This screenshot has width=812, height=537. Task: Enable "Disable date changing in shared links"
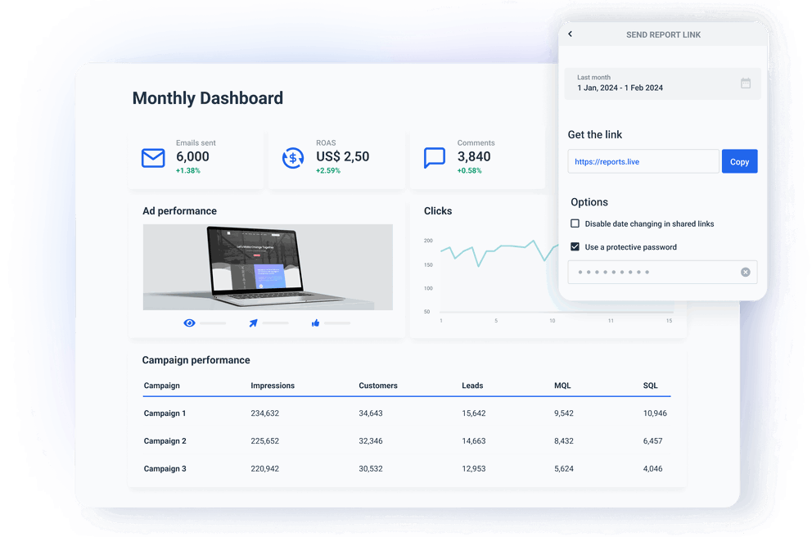[575, 223]
